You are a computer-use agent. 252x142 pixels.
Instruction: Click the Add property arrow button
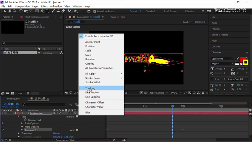[x=77, y=130]
